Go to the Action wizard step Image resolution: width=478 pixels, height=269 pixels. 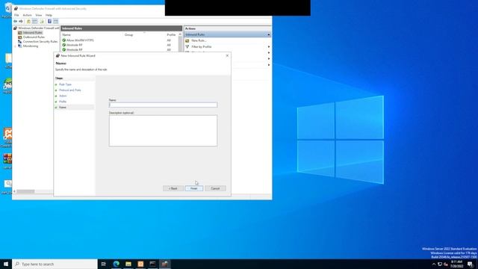click(x=63, y=96)
